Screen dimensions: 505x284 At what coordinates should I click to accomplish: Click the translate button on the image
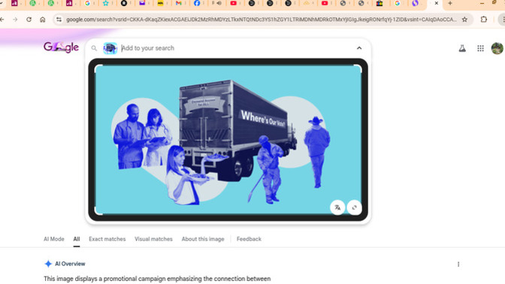[x=337, y=207]
